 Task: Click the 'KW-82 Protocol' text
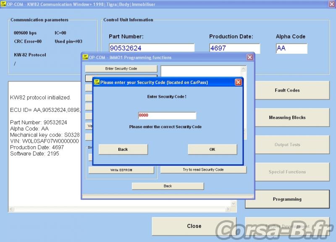click(30, 55)
